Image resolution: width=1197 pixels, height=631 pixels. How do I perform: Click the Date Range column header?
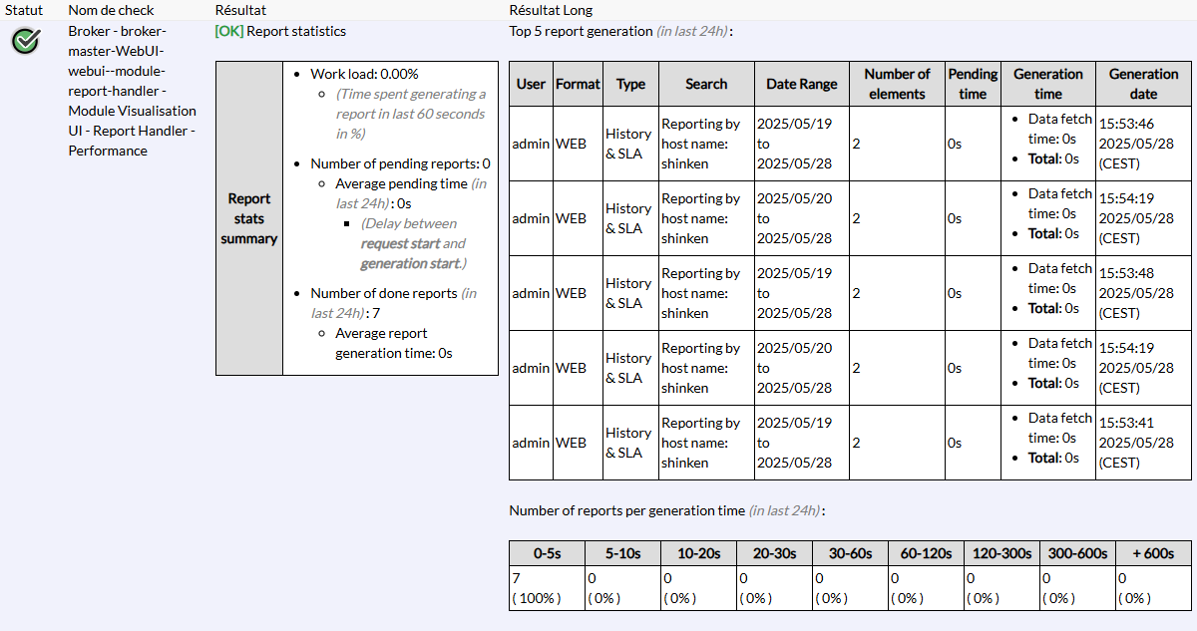(801, 84)
